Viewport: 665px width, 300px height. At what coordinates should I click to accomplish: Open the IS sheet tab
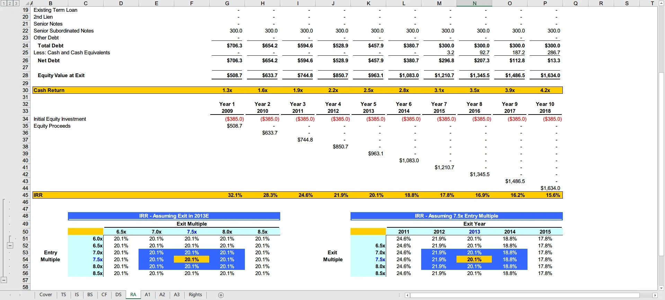coord(77,295)
